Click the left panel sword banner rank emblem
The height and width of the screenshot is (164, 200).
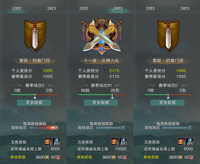(x=35, y=36)
